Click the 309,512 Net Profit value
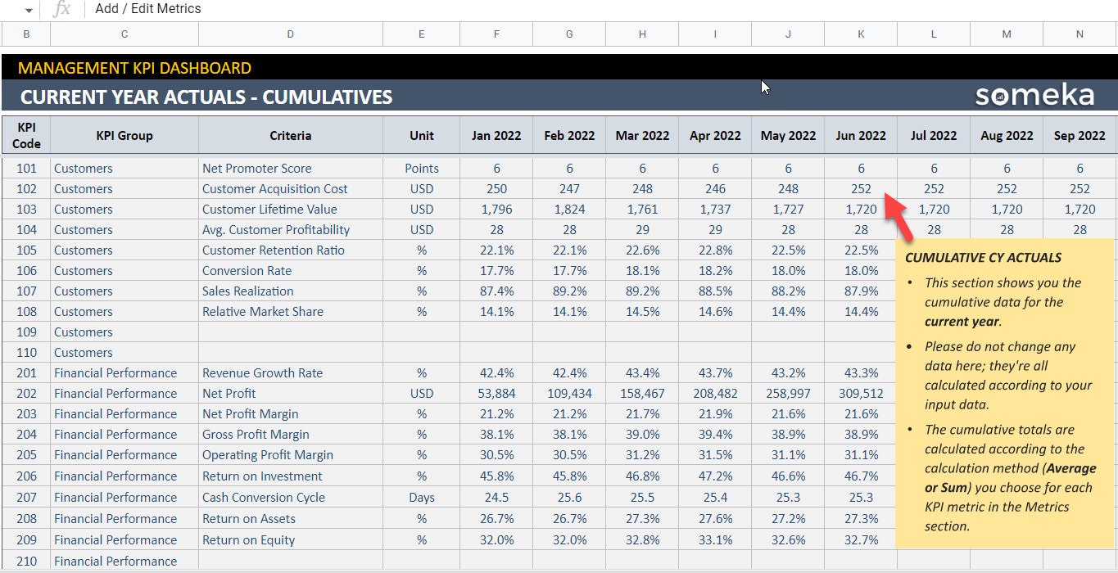This screenshot has height=573, width=1118. (x=861, y=393)
